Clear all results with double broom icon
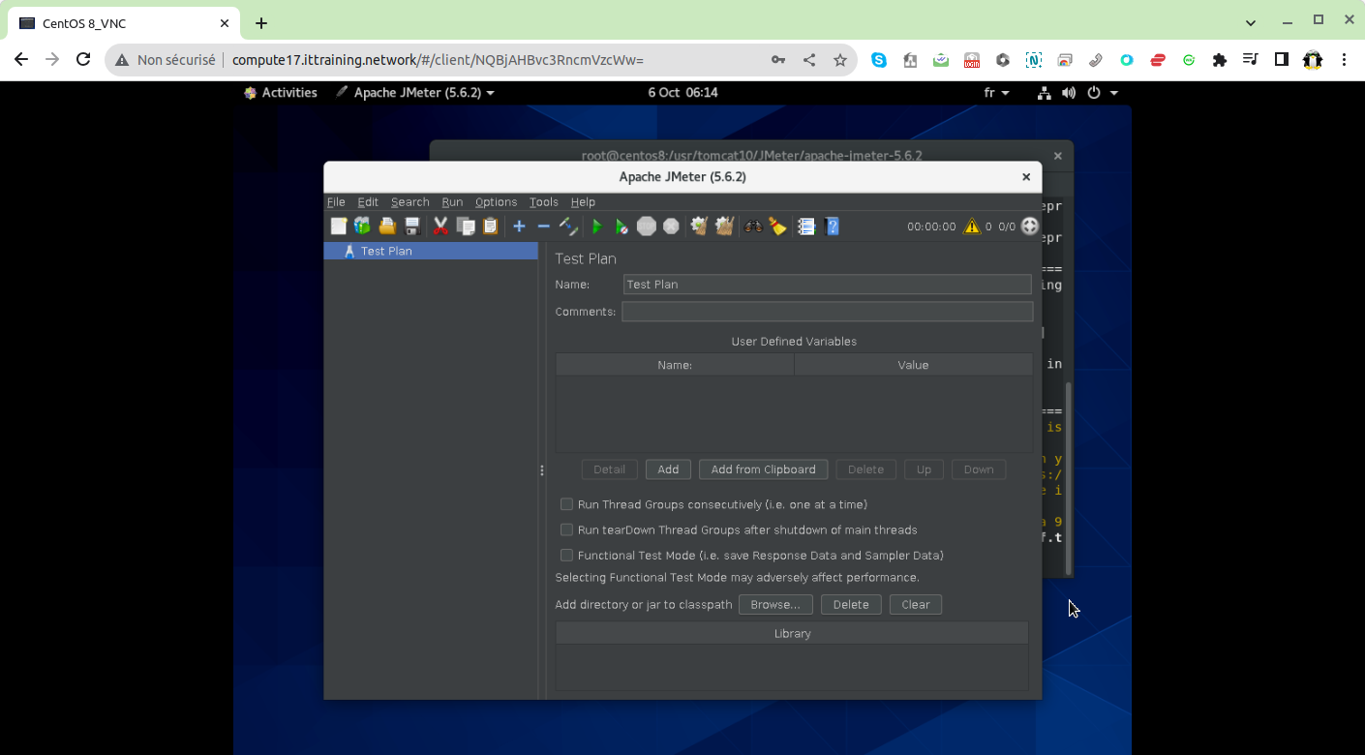The width and height of the screenshot is (1365, 755). pos(724,226)
